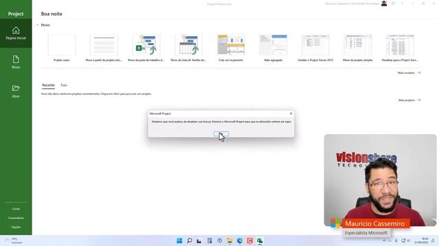This screenshot has height=246, width=439.
Task: Select the Projeto vazio template
Action: click(62, 48)
